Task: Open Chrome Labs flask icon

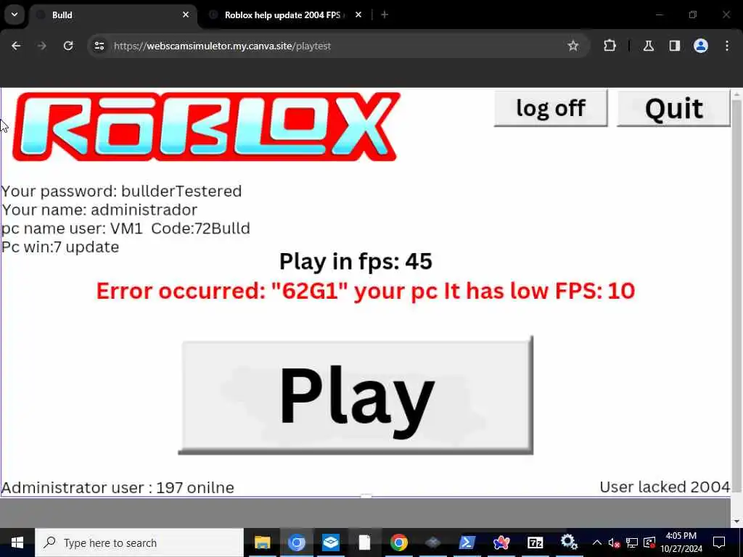Action: [x=649, y=46]
